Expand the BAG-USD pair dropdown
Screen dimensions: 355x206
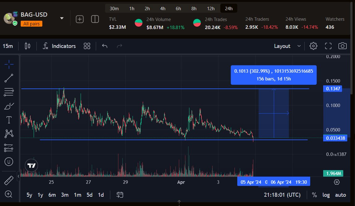coord(61,18)
